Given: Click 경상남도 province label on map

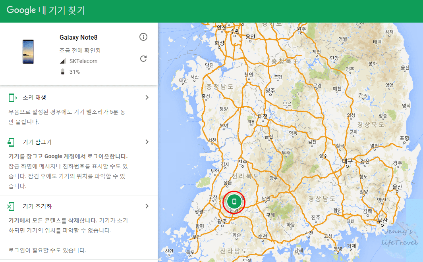Looking at the screenshot, I should click(322, 199).
